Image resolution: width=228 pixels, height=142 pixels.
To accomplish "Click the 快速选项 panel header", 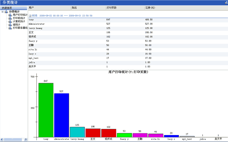I will 13,8.
